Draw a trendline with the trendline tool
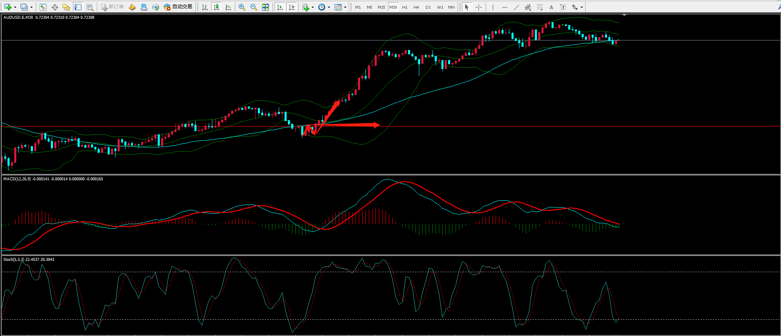The width and height of the screenshot is (781, 336). coord(516,7)
